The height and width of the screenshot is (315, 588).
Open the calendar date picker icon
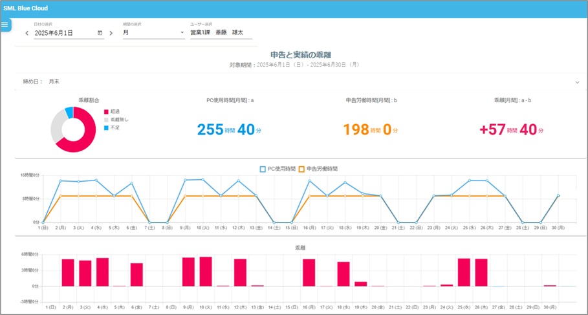(x=100, y=32)
